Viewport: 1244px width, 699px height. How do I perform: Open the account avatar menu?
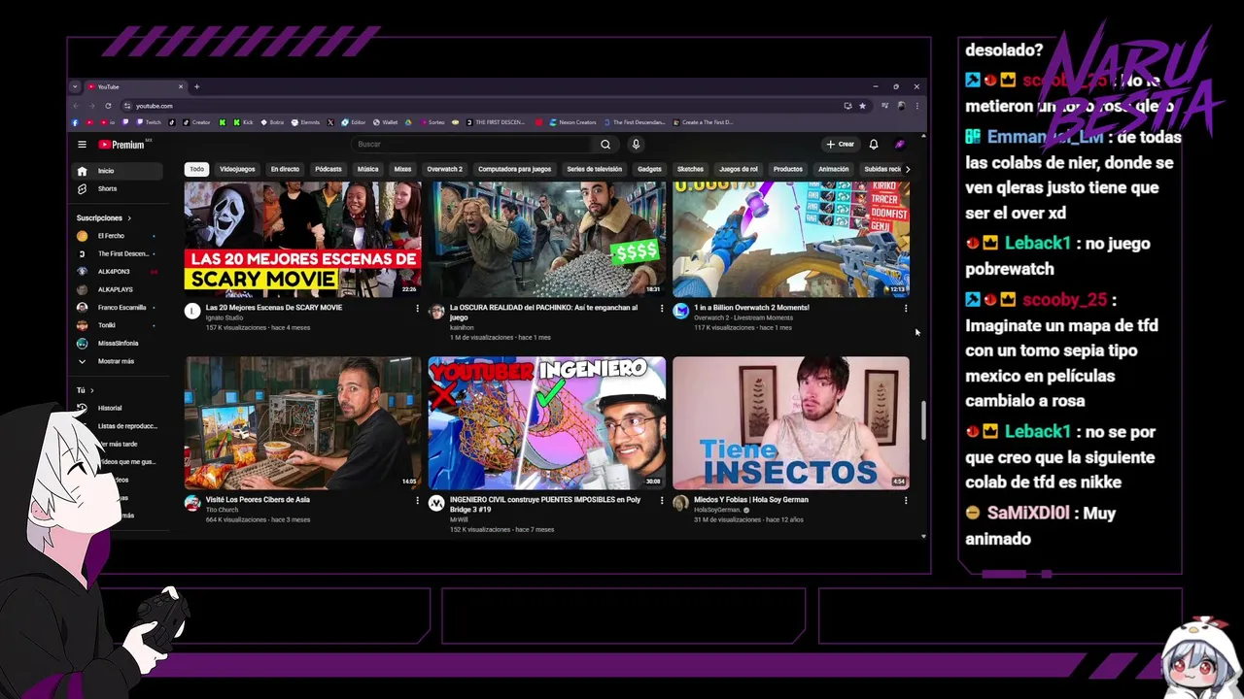pos(900,145)
